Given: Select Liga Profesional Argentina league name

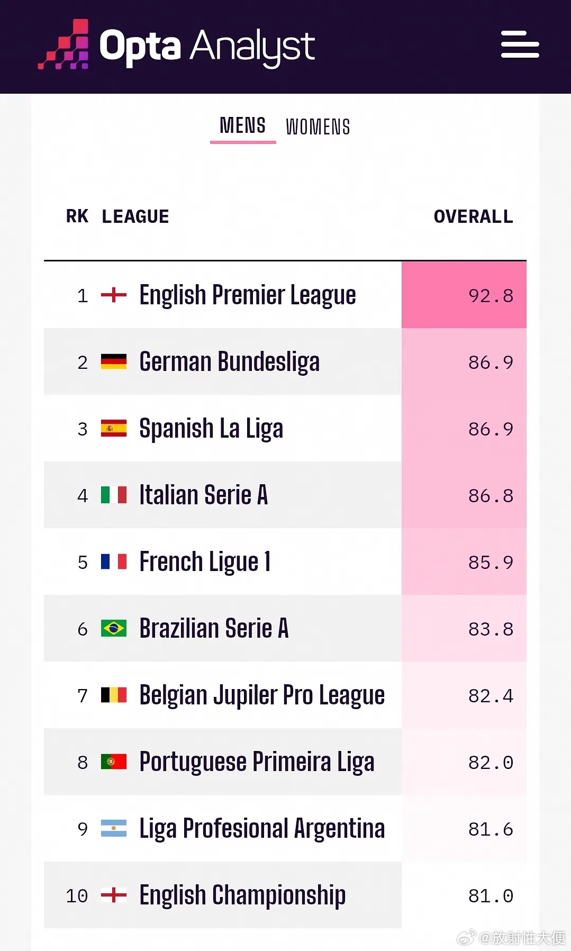Looking at the screenshot, I should pyautogui.click(x=262, y=829).
